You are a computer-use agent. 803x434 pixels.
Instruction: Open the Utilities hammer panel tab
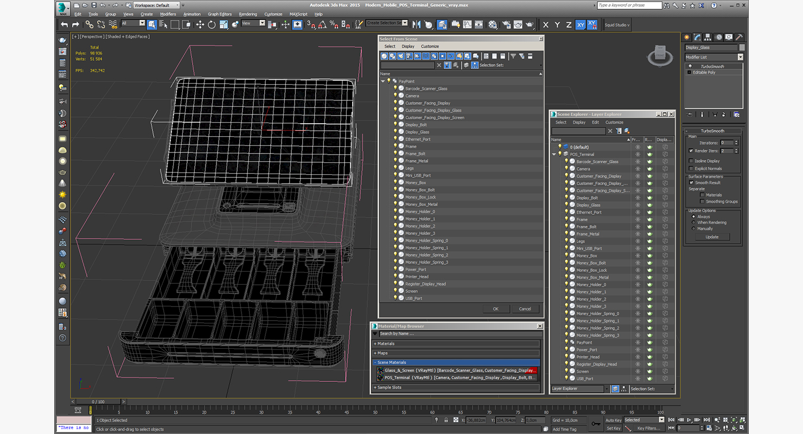click(739, 37)
